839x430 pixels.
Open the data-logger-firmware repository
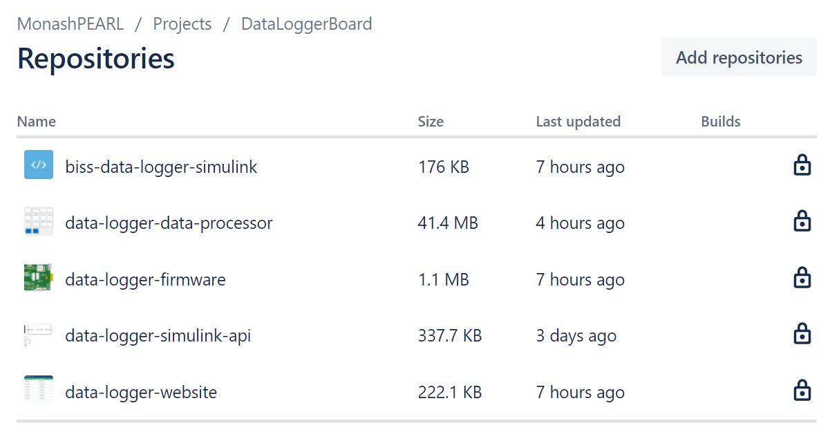coord(145,280)
